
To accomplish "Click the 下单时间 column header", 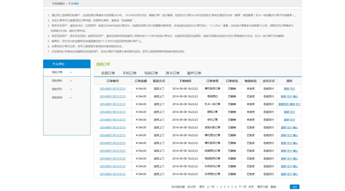I will coord(185,81).
